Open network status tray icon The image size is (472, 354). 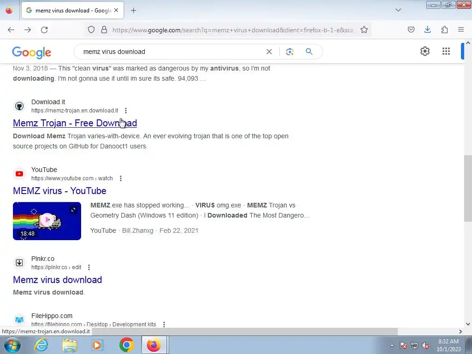[x=414, y=345]
